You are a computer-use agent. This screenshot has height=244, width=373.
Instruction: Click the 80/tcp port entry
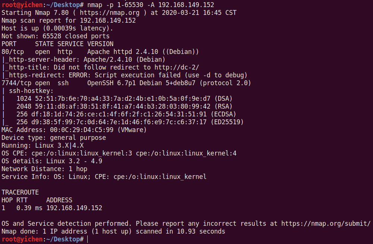[x=13, y=52]
